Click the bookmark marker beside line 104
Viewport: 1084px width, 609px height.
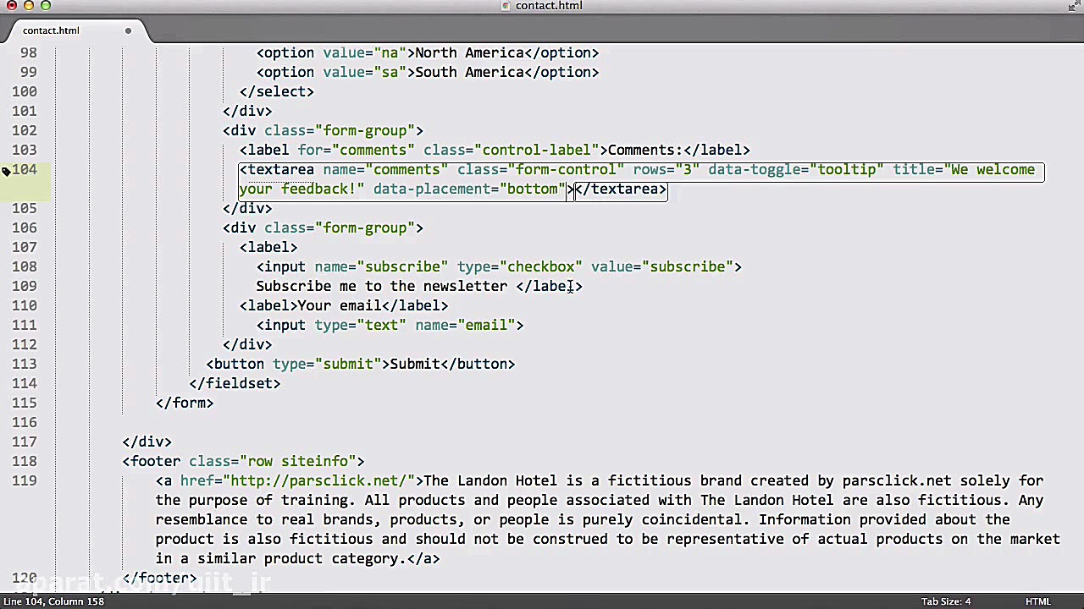6,171
